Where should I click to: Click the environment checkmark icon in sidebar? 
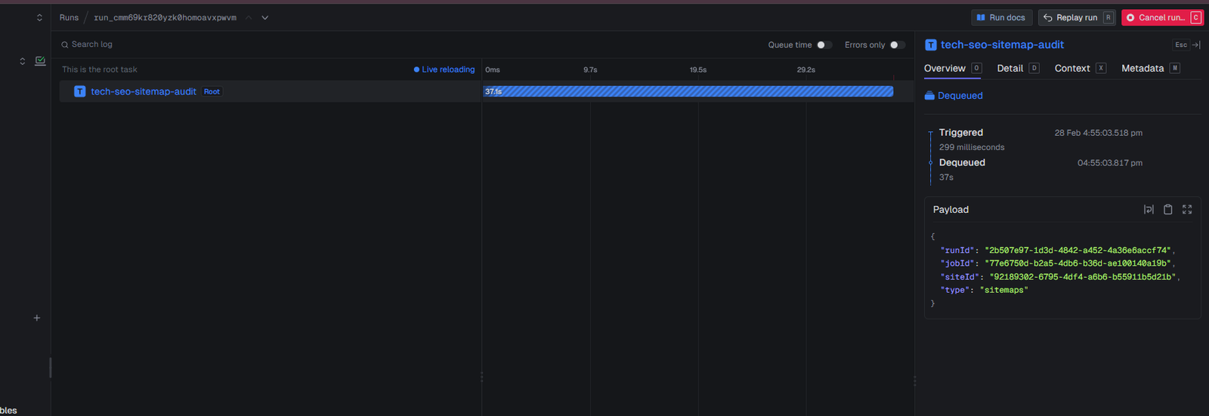coord(41,61)
